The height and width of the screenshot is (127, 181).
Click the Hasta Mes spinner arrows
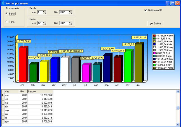pos(44,23)
